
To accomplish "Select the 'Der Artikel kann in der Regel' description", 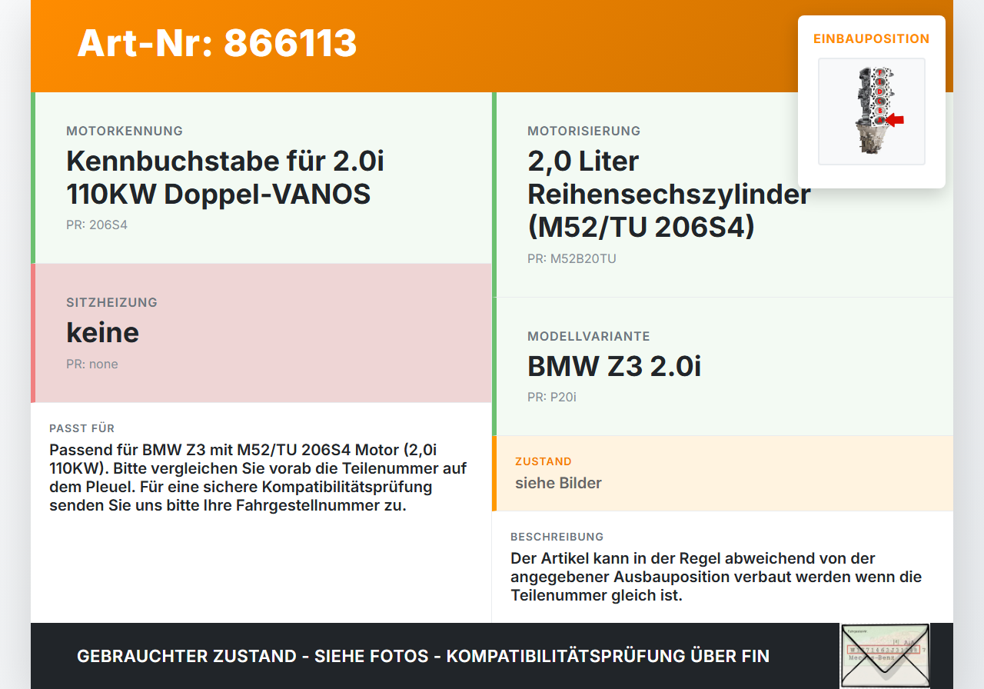I will click(716, 577).
